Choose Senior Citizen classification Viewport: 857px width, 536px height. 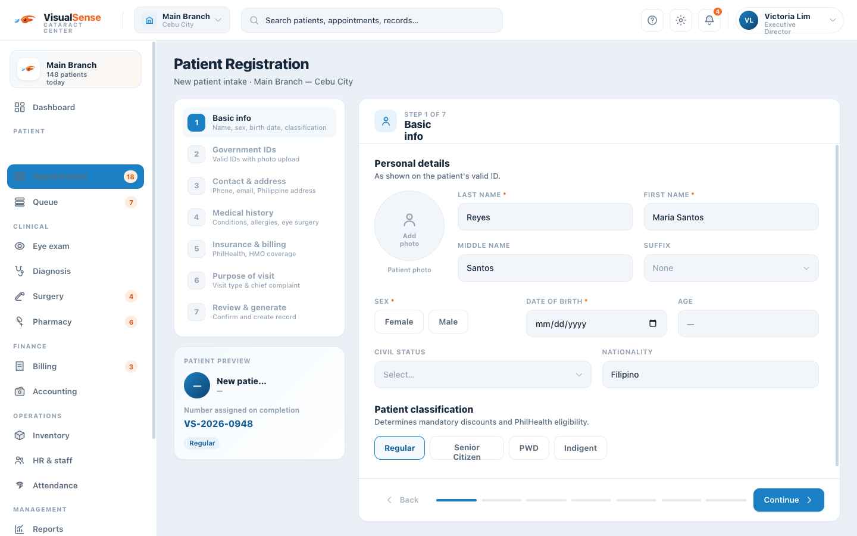(467, 448)
